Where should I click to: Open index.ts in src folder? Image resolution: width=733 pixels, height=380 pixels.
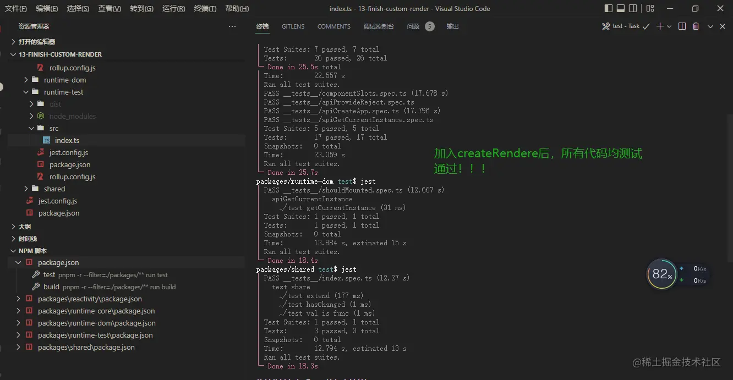click(127, 140)
